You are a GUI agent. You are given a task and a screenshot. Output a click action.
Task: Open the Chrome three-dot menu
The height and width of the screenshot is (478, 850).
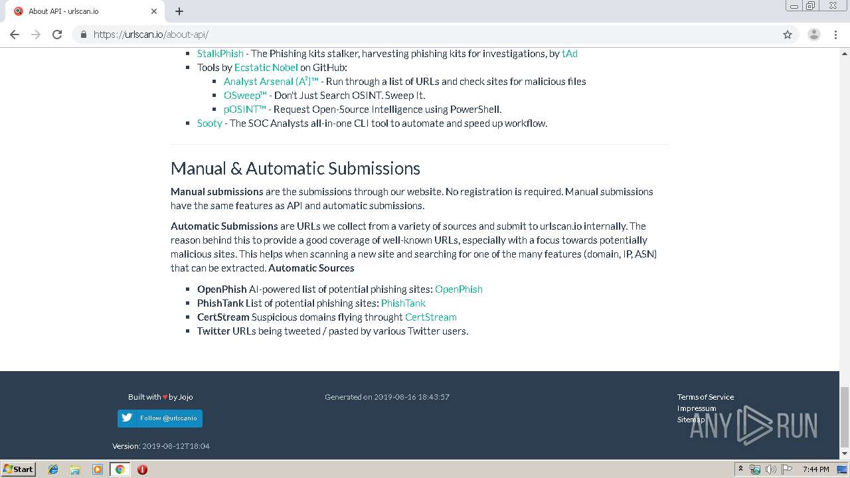tap(835, 35)
